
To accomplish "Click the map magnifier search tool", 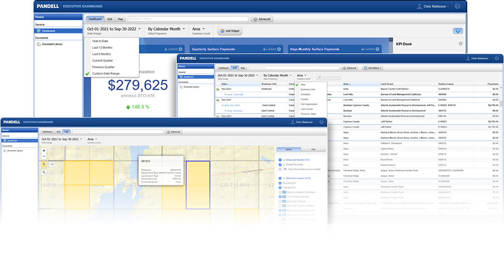I will [x=44, y=172].
